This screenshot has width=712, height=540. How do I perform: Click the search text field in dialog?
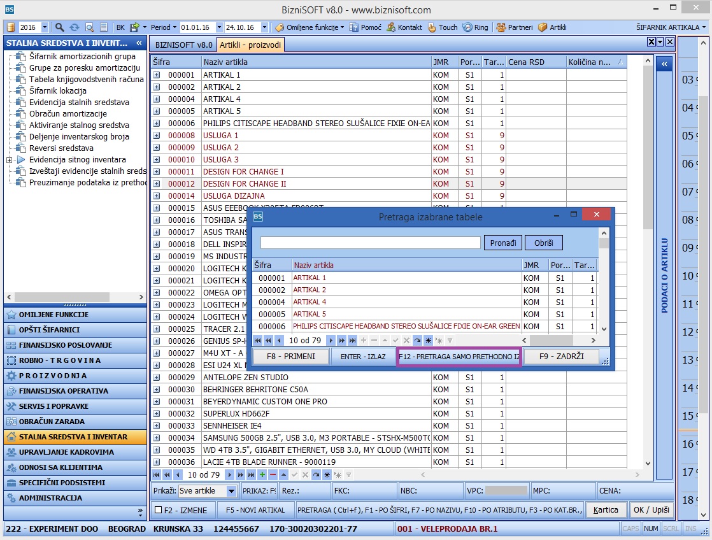point(370,243)
